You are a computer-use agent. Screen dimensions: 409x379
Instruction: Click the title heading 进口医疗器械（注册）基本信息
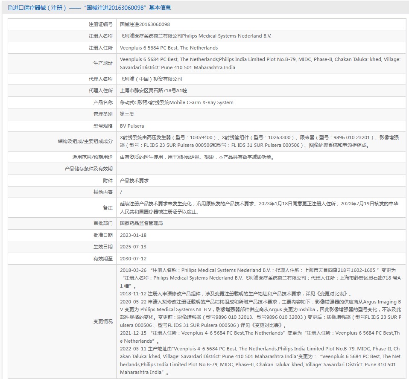(x=92, y=8)
